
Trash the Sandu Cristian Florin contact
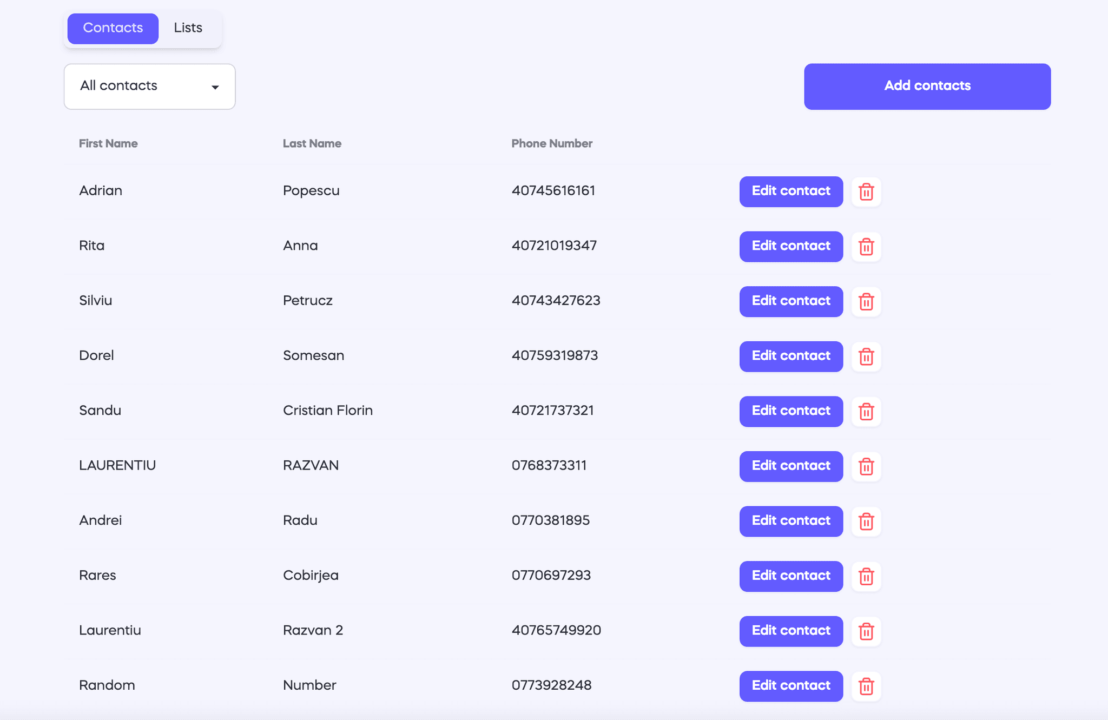pyautogui.click(x=866, y=412)
